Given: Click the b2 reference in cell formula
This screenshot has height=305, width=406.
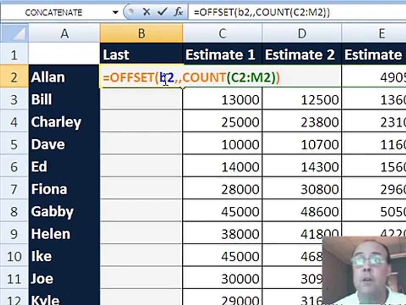Looking at the screenshot, I should tap(167, 77).
